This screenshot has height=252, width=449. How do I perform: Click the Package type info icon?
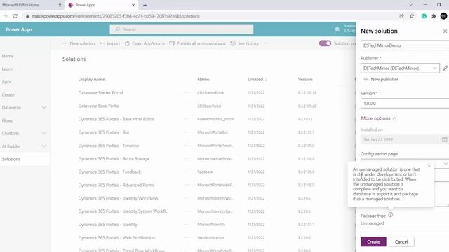391,215
